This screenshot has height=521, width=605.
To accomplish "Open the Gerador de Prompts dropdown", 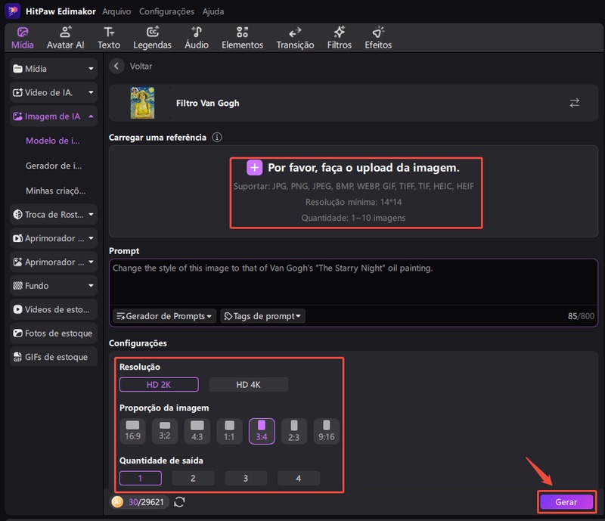I will pyautogui.click(x=164, y=316).
